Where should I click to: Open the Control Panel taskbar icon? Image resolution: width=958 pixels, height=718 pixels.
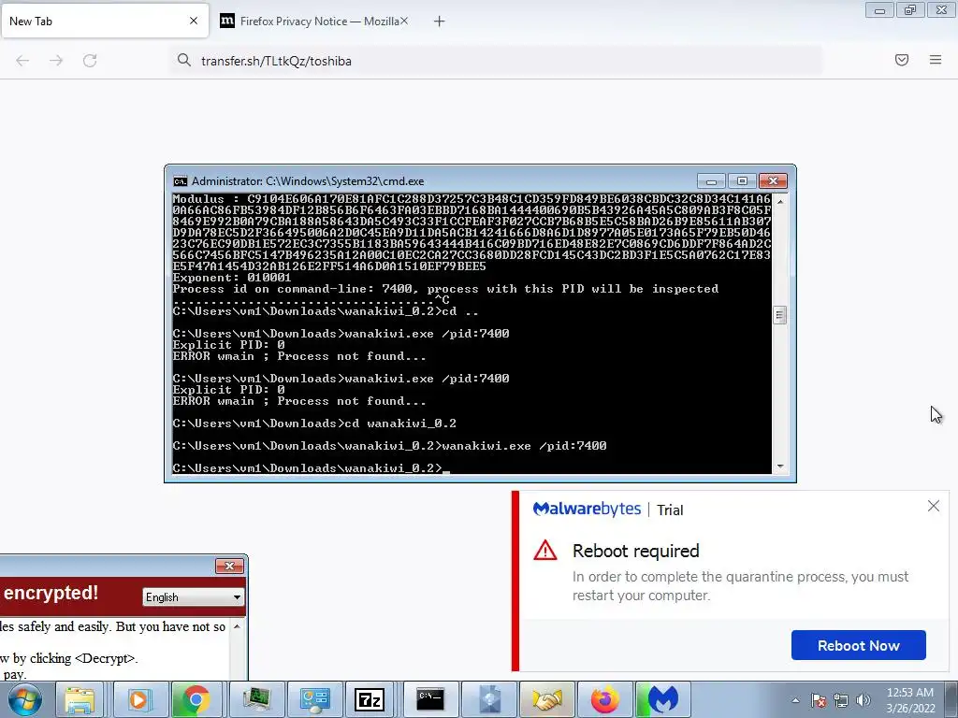click(314, 699)
